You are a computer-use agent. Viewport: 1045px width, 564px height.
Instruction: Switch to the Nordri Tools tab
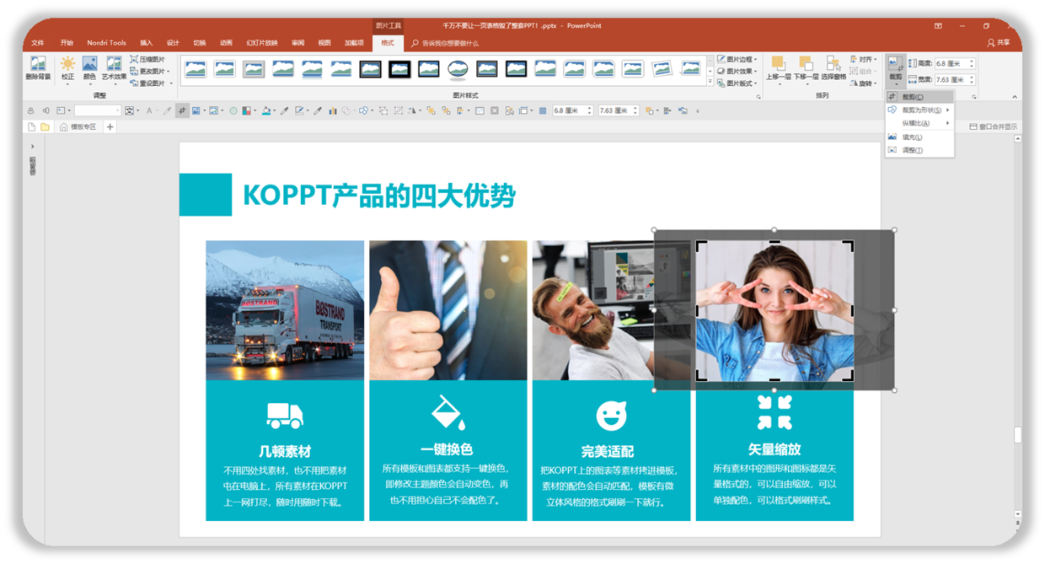click(x=107, y=43)
